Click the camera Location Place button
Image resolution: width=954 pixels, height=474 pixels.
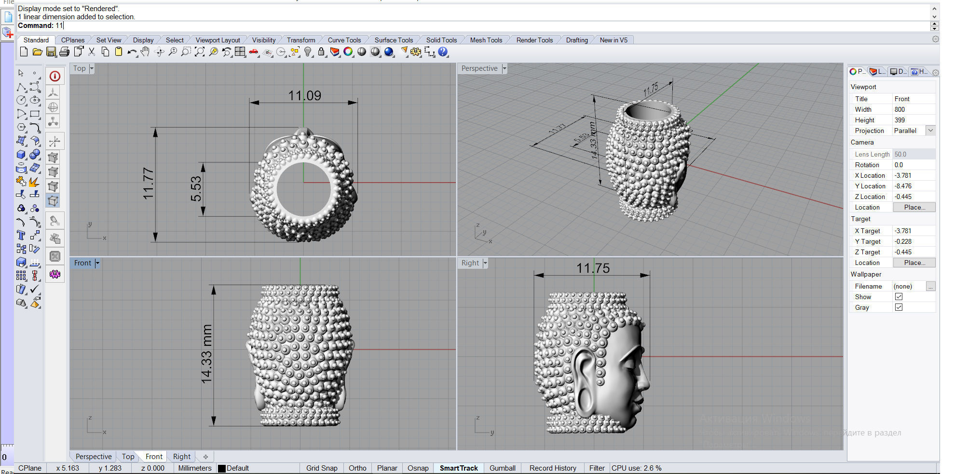click(914, 207)
